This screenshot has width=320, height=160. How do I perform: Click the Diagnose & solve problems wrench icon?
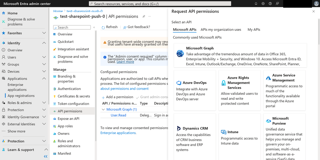tap(4, 22)
